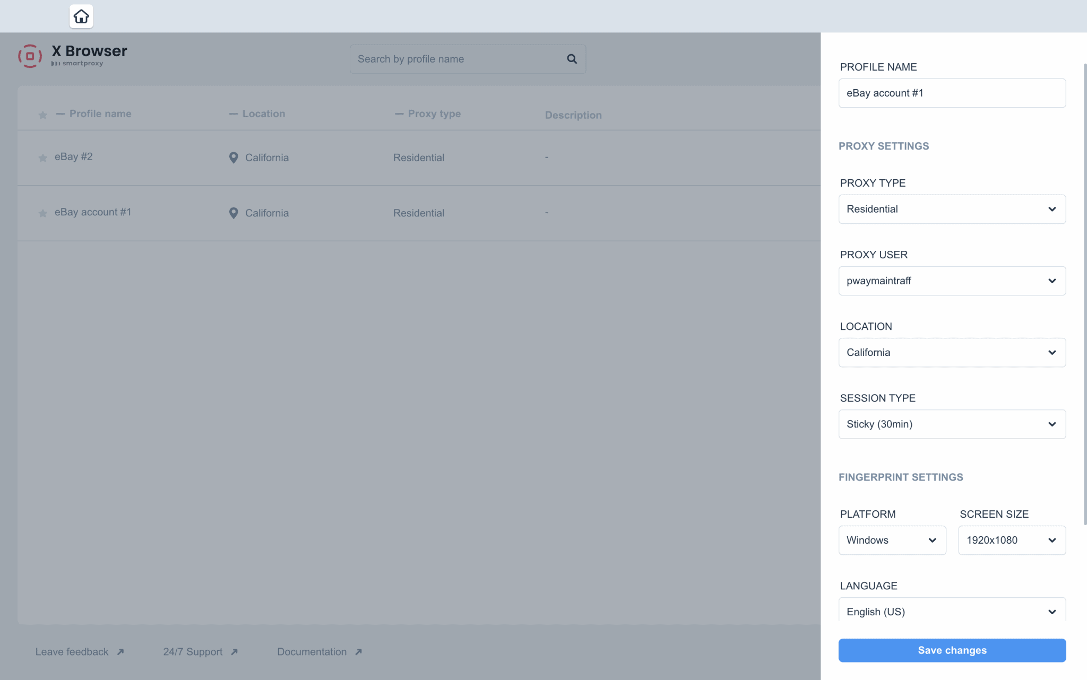The image size is (1087, 680).
Task: Click the Search by profile name field
Action: [x=468, y=59]
